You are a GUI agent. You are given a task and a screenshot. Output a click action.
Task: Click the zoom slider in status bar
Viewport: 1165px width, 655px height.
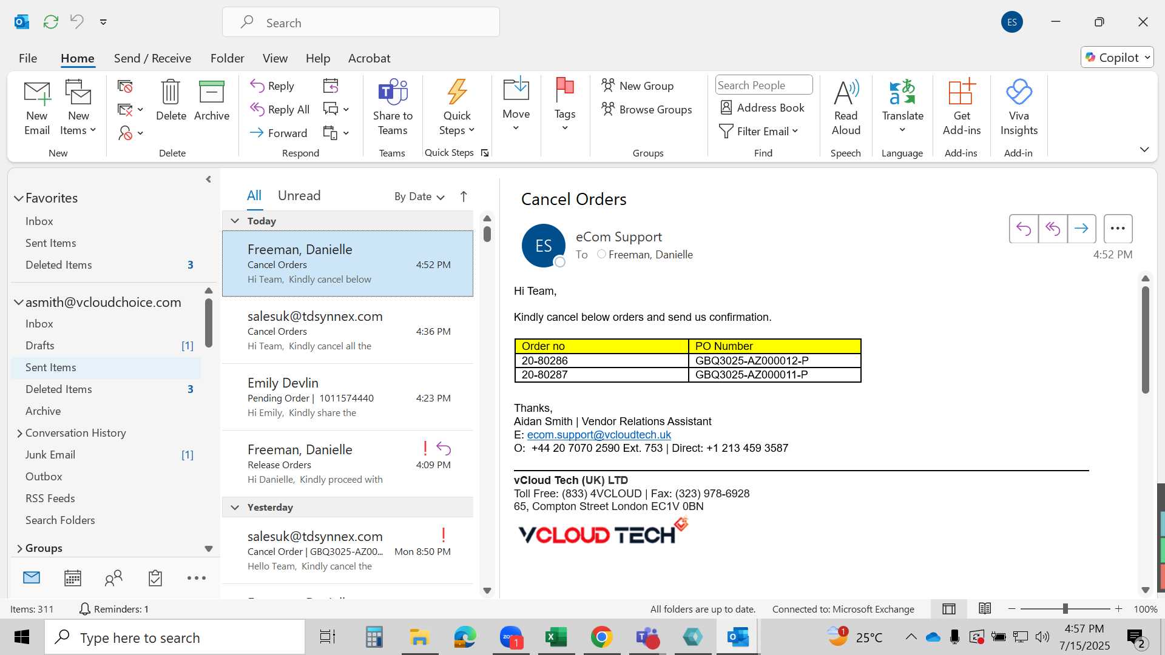point(1065,609)
